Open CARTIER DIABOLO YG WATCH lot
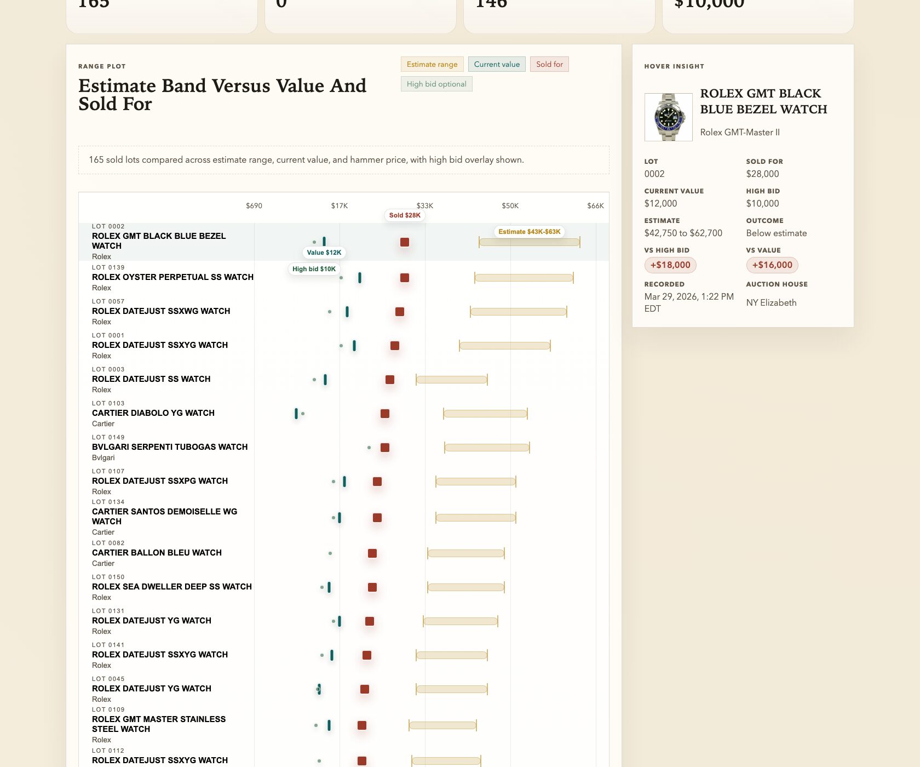The height and width of the screenshot is (767, 920). 153,413
